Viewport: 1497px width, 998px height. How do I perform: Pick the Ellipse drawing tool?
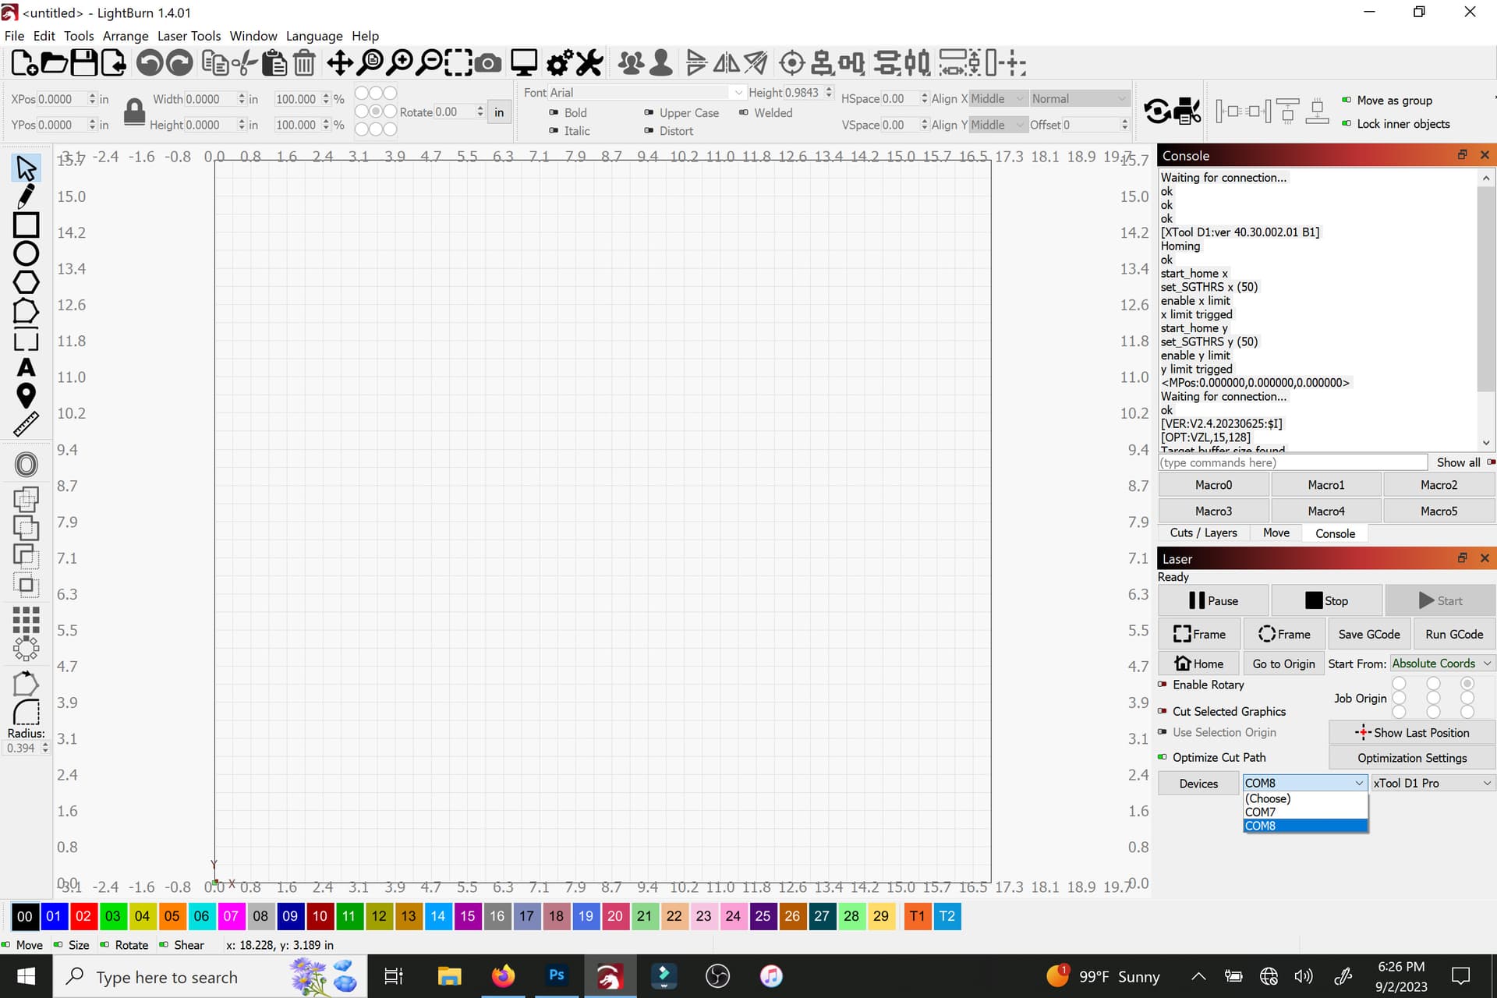tap(26, 253)
